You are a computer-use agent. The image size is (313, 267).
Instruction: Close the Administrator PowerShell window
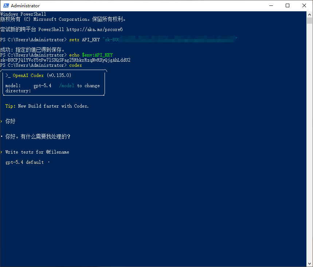(x=304, y=5)
